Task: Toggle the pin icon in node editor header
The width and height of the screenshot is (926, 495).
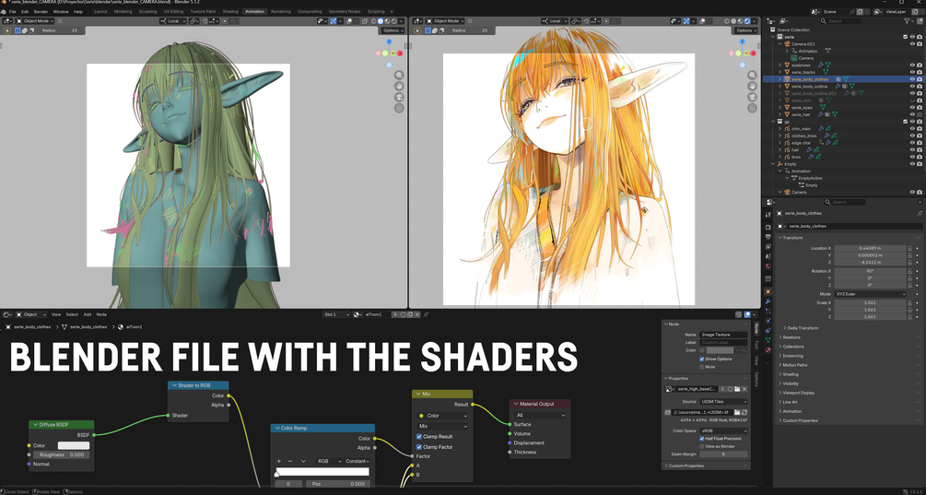Action: (x=426, y=315)
